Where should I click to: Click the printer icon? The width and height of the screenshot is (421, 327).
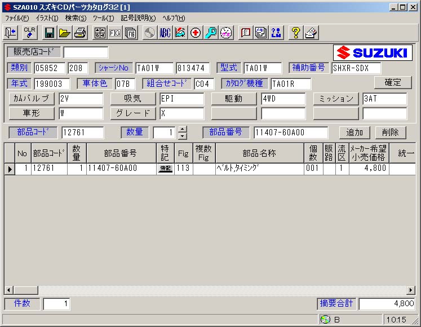pos(79,33)
